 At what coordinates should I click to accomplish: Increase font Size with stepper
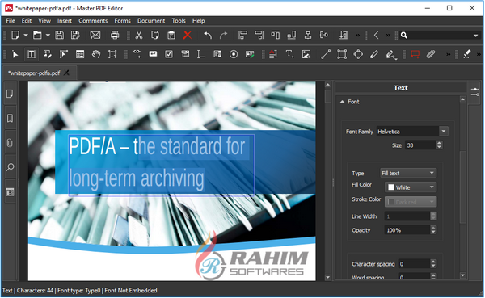tap(439, 143)
